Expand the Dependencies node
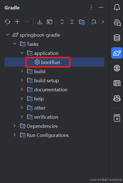 (x=15, y=126)
